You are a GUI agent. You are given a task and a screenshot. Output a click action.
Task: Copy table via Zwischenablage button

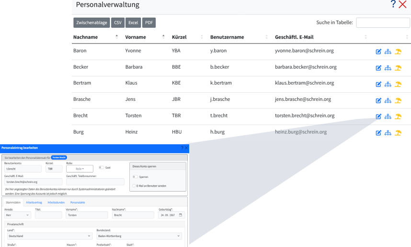pos(91,22)
